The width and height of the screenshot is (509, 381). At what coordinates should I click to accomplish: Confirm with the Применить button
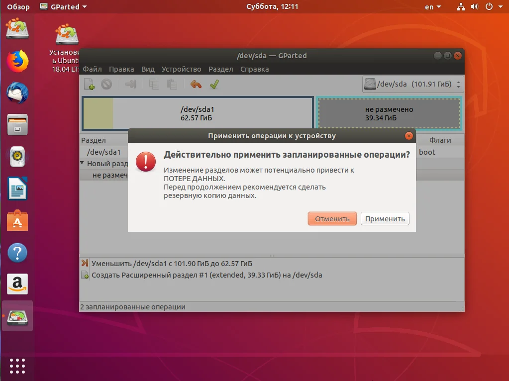tap(385, 219)
